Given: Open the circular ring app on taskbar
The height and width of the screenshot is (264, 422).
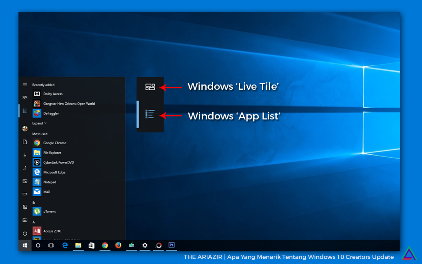Looking at the screenshot, I should click(159, 245).
